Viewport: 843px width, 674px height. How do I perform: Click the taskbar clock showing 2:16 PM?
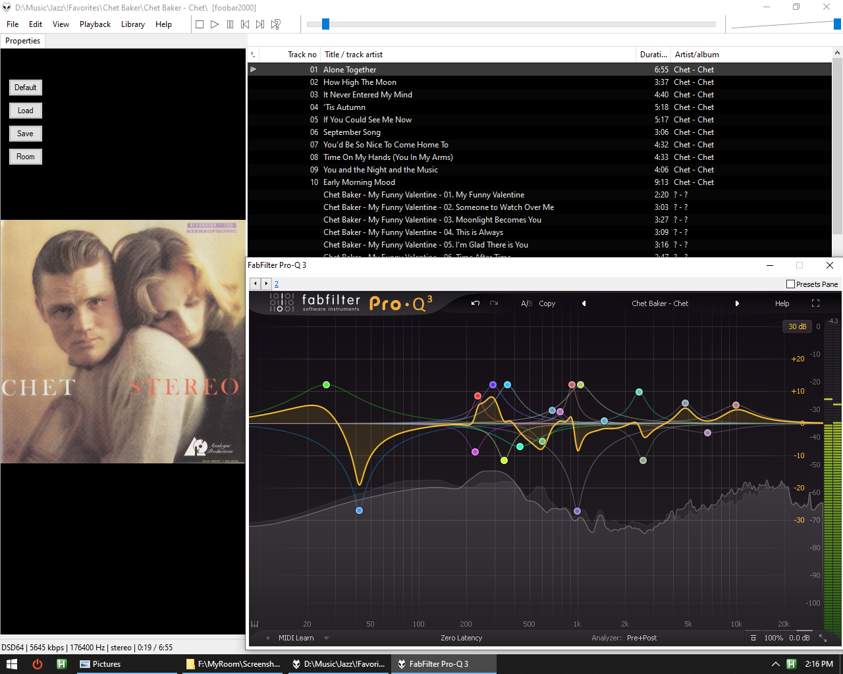coord(819,664)
